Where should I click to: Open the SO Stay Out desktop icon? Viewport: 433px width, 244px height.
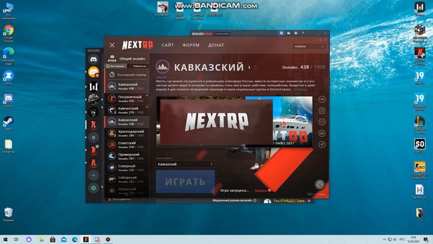419,146
